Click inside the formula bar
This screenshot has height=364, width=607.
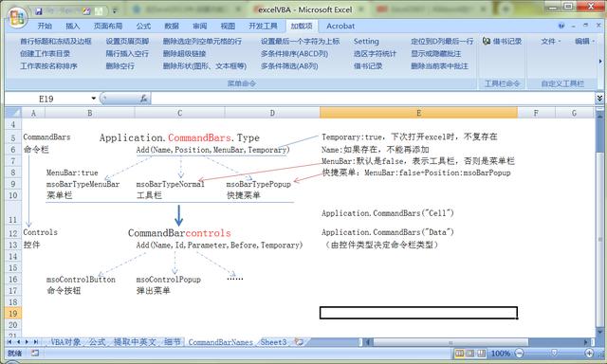[373, 99]
